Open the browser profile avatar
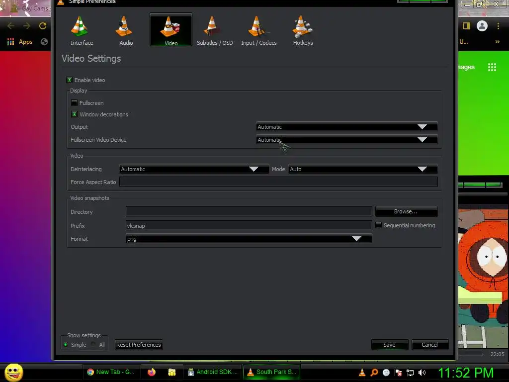This screenshot has height=382, width=509. point(482,26)
